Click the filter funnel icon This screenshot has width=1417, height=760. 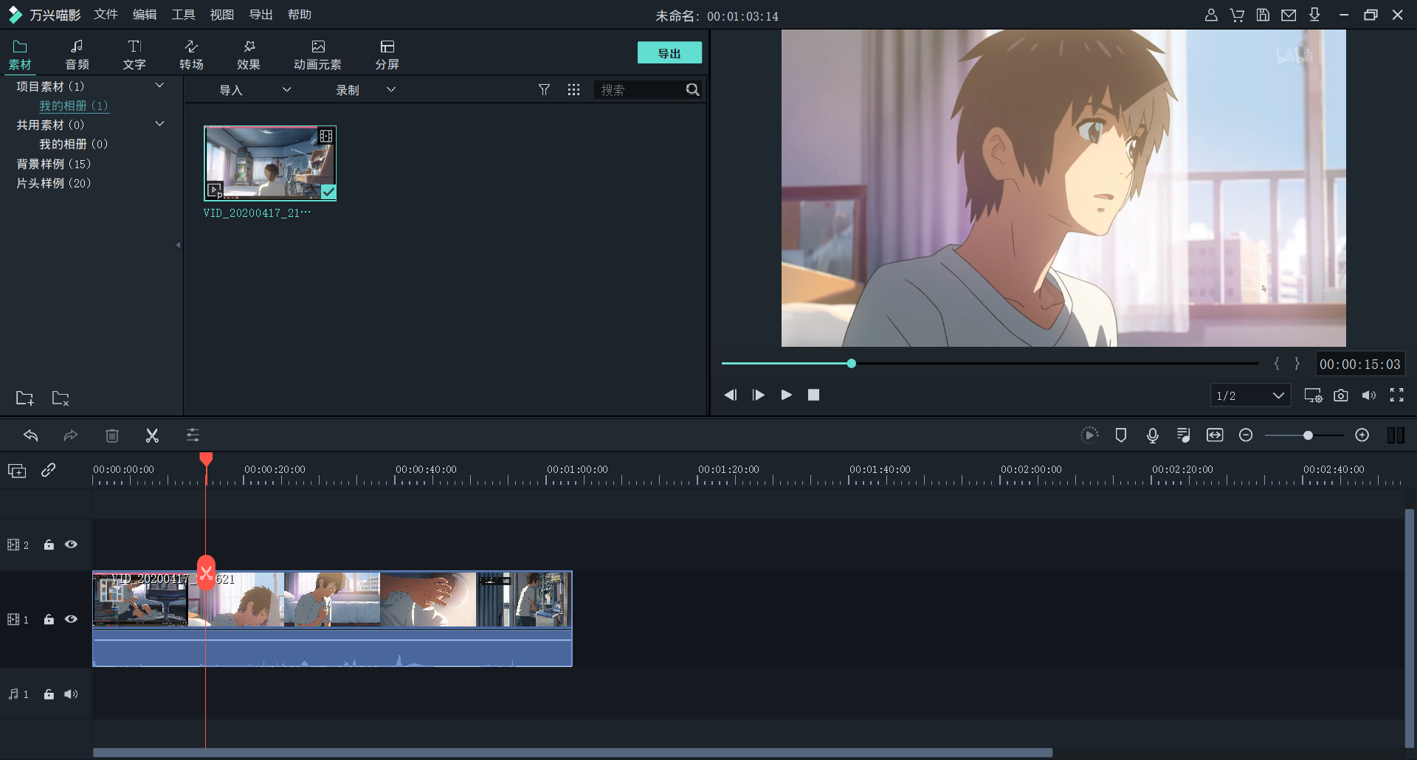click(544, 90)
